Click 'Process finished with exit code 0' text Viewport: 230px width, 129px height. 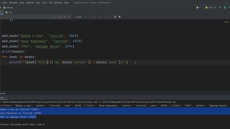pos(22,124)
